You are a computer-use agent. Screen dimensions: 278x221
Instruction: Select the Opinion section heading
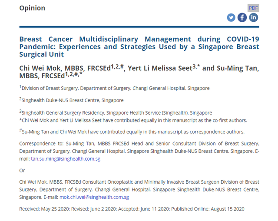[32, 8]
